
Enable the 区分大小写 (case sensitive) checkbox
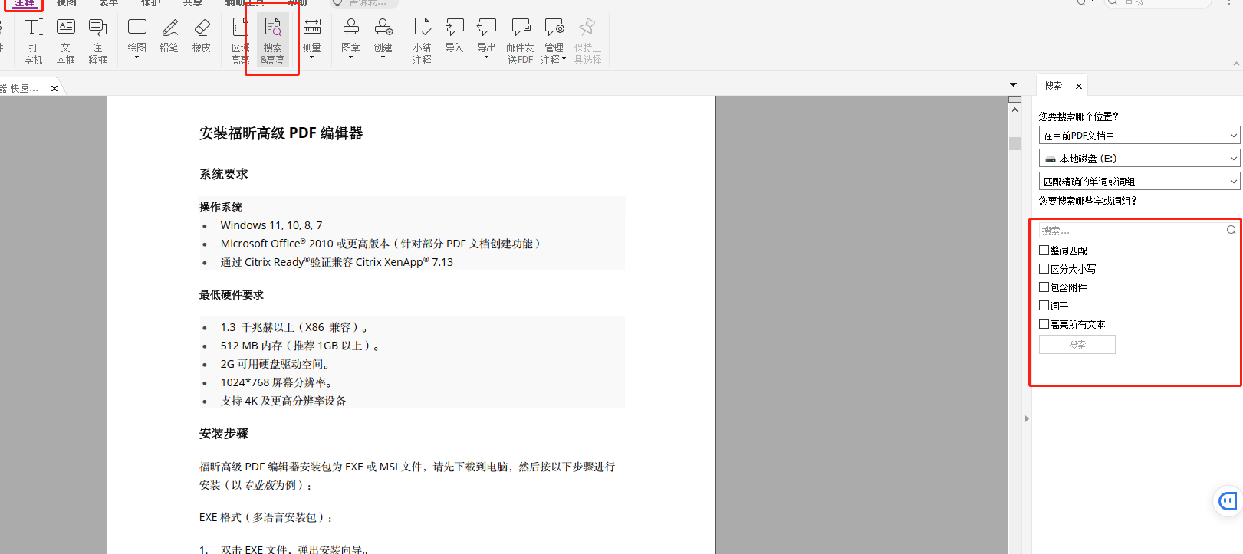click(1044, 268)
